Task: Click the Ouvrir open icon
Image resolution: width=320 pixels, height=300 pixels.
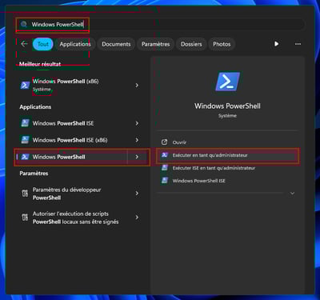Action: click(x=165, y=142)
